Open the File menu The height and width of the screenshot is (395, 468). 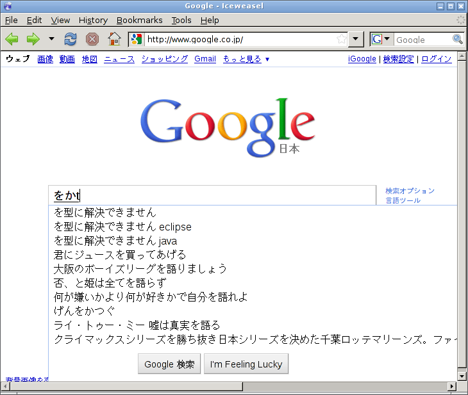(12, 20)
